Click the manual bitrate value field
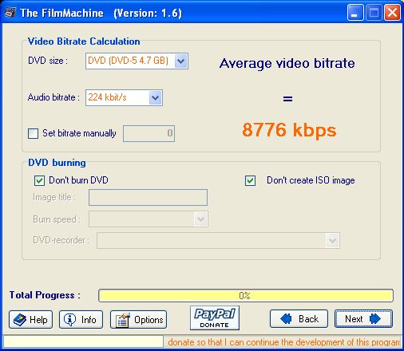The height and width of the screenshot is (351, 404). [149, 133]
